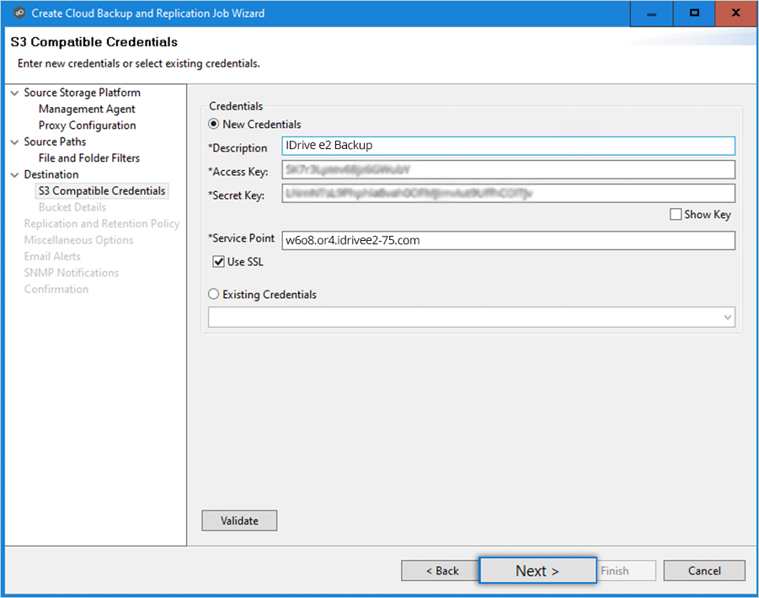Click the Validate button
759x598 pixels.
(x=239, y=521)
